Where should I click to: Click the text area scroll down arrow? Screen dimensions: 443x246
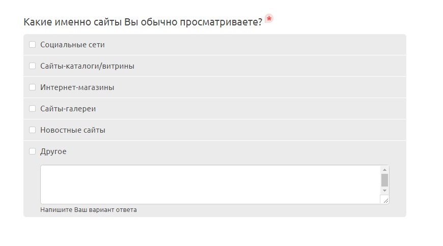pyautogui.click(x=384, y=191)
